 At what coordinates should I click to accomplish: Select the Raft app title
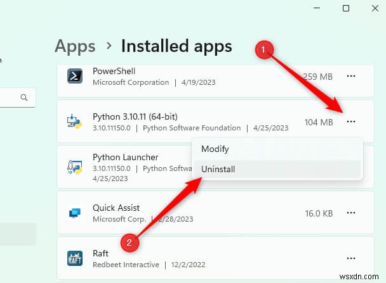click(x=100, y=253)
